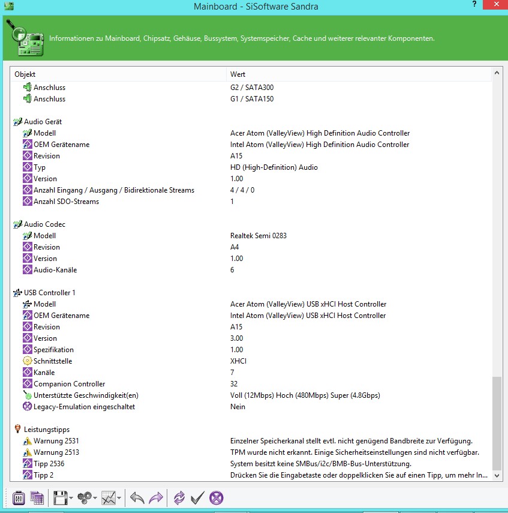Click the icon beside Legacy-Emulation eingeschaltet

(28, 407)
